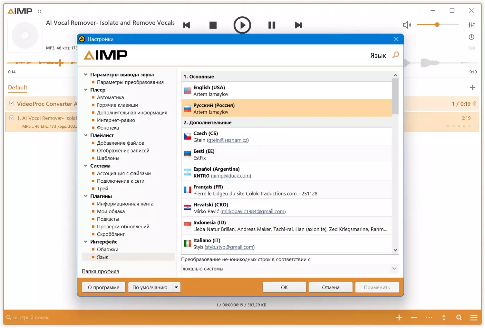Open Интернет-радио settings page
Screen dimensions: 485x328
[x=116, y=120]
